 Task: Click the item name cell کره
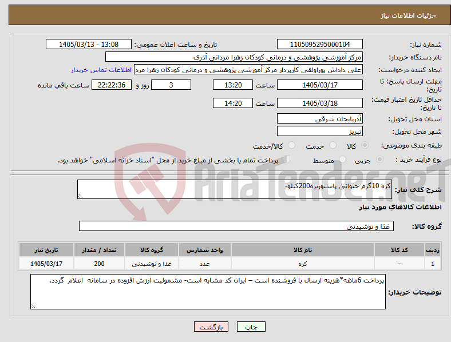(x=303, y=263)
